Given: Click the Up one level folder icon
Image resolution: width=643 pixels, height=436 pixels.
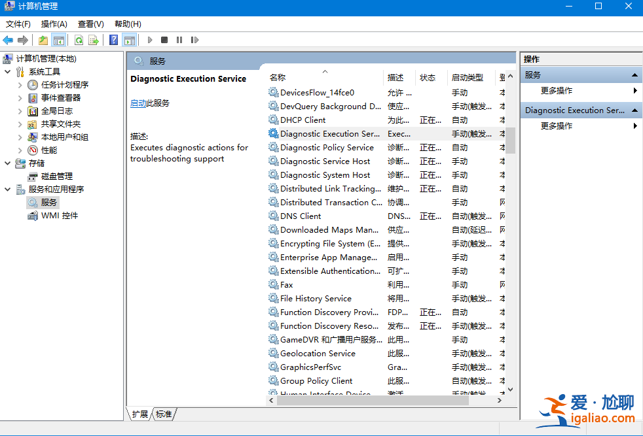Looking at the screenshot, I should (43, 40).
